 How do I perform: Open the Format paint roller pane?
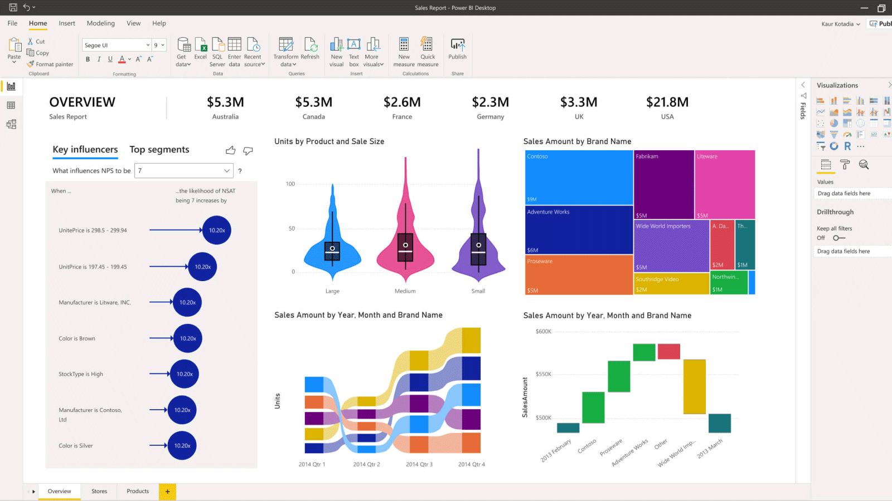click(845, 164)
